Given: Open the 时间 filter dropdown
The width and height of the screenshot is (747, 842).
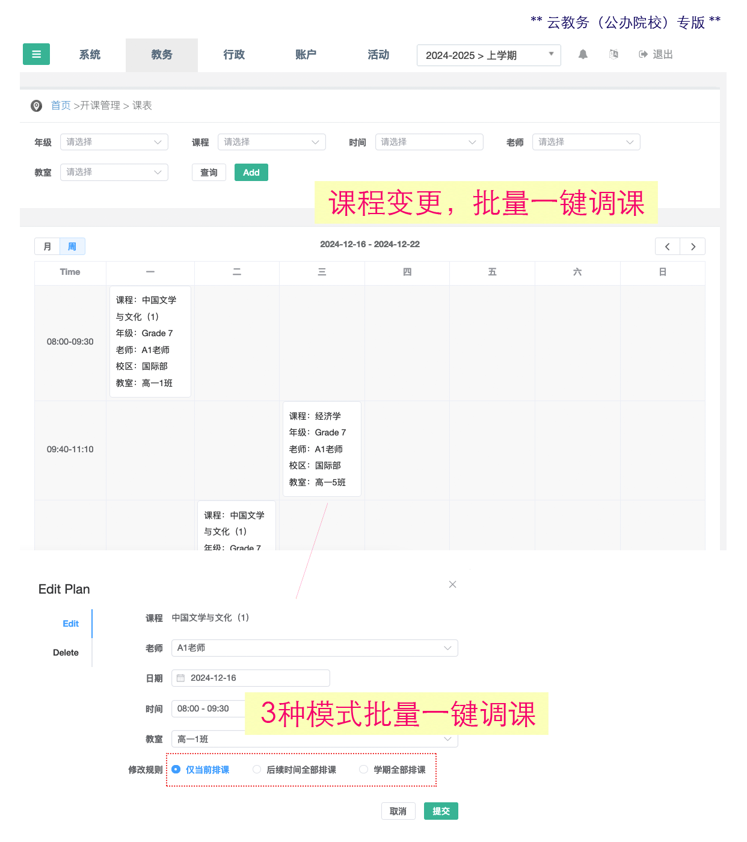Looking at the screenshot, I should (x=429, y=142).
